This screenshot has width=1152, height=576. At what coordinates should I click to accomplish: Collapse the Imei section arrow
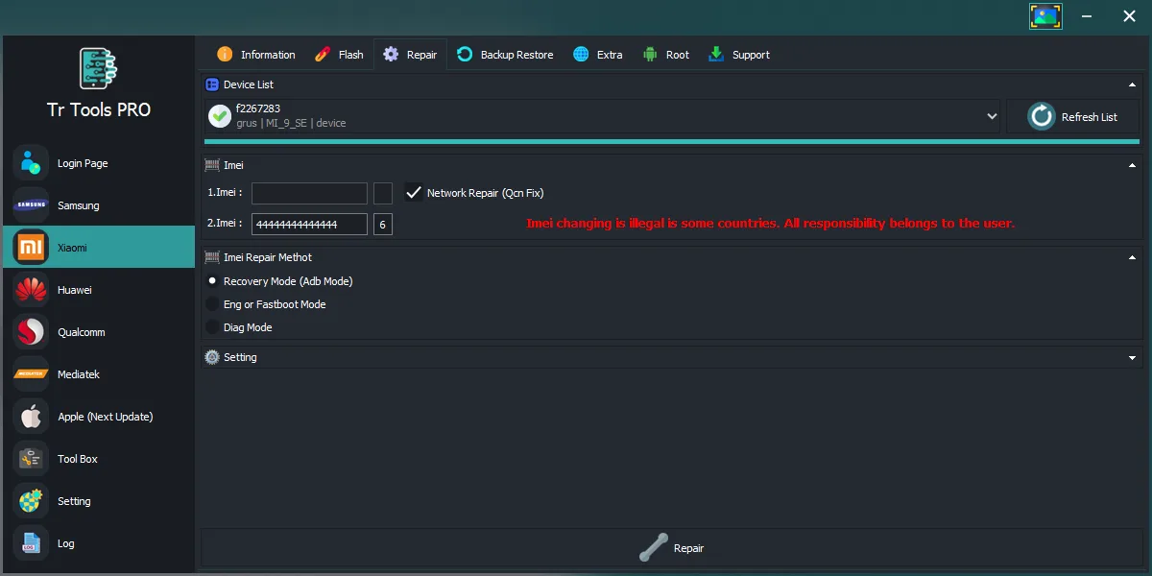pos(1133,165)
